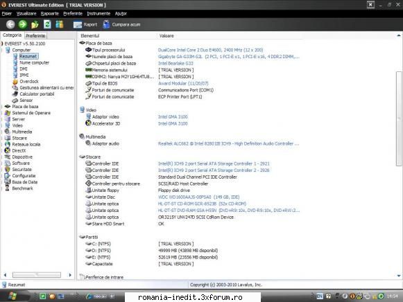This screenshot has height=302, width=403.
Task: Open the Realtek ALC662 audio link
Action: tap(228, 143)
